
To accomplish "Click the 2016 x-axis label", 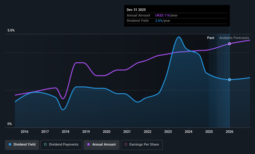I will [25, 132].
